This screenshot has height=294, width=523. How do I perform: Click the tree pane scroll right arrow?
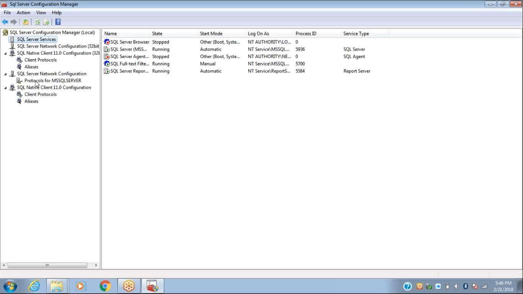[96, 265]
